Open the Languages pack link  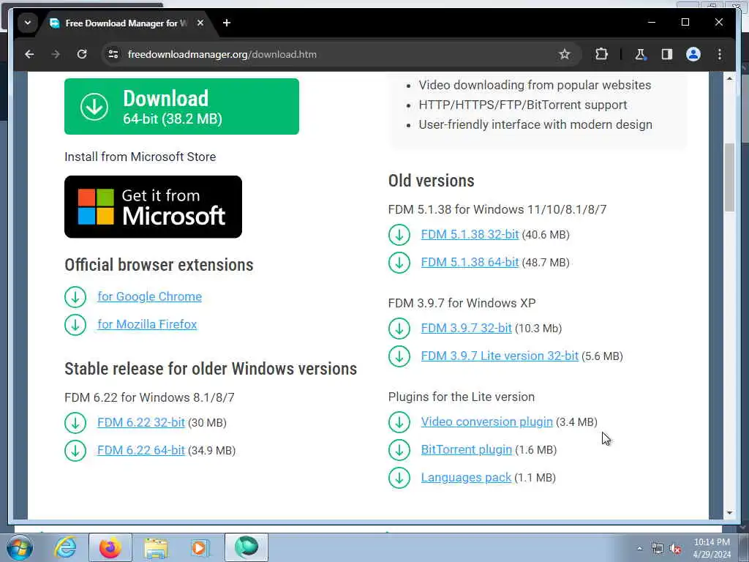(466, 477)
